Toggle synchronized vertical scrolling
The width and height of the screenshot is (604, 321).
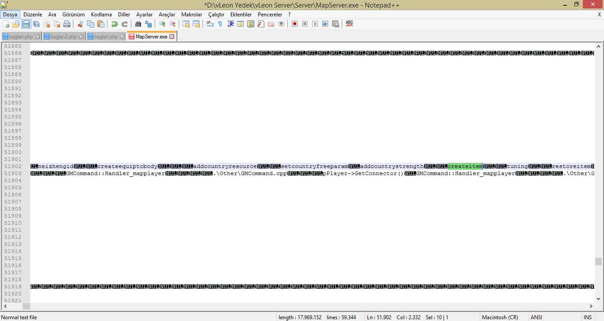(186, 24)
